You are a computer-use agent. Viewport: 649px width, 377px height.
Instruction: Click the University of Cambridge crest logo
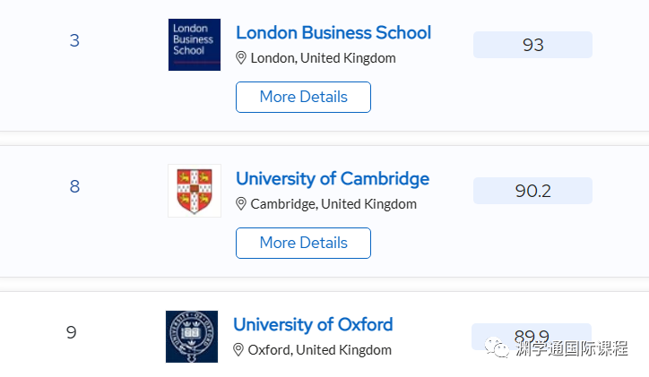(x=195, y=191)
